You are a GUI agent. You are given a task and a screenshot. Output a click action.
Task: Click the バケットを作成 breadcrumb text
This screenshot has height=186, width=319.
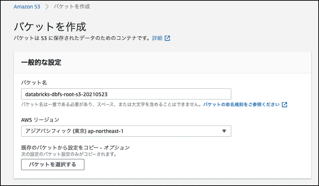click(x=72, y=7)
